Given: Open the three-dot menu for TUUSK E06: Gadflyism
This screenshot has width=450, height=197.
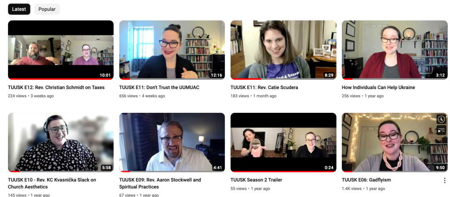Looking at the screenshot, I should click(x=445, y=180).
